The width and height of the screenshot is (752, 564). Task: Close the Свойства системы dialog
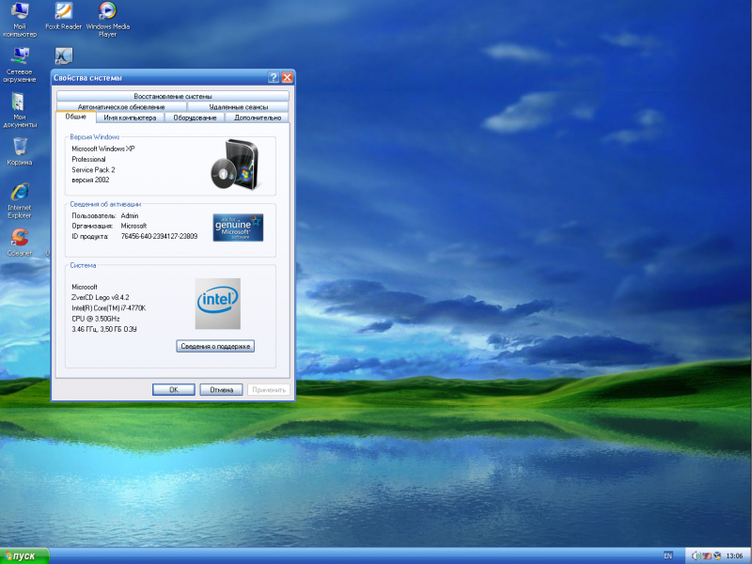[288, 77]
